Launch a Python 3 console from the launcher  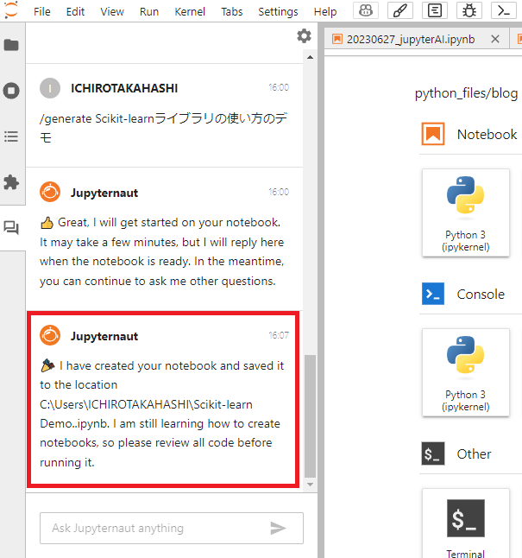tap(465, 371)
